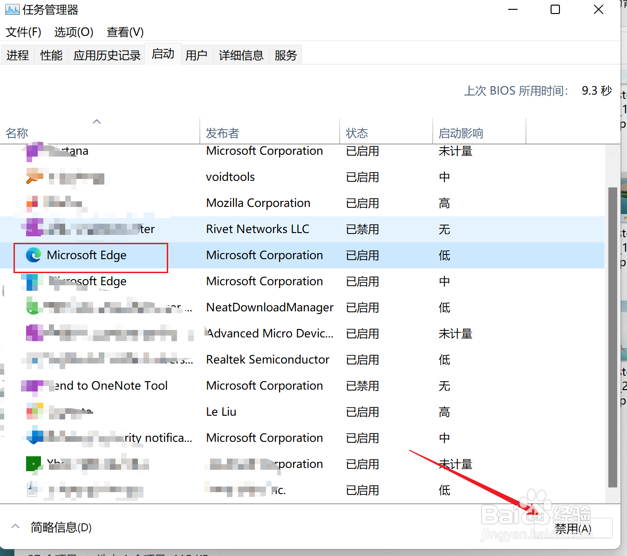627x556 pixels.
Task: Select the Send to OneNote Tool entry
Action: (302, 386)
